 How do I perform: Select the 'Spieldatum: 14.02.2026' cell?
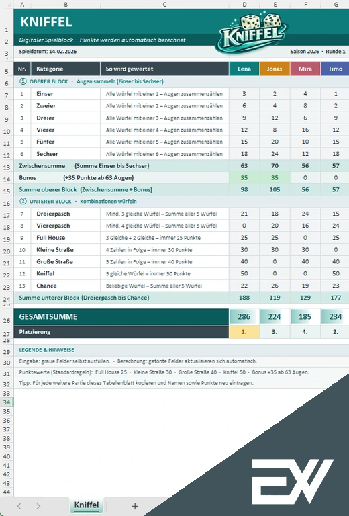48,51
